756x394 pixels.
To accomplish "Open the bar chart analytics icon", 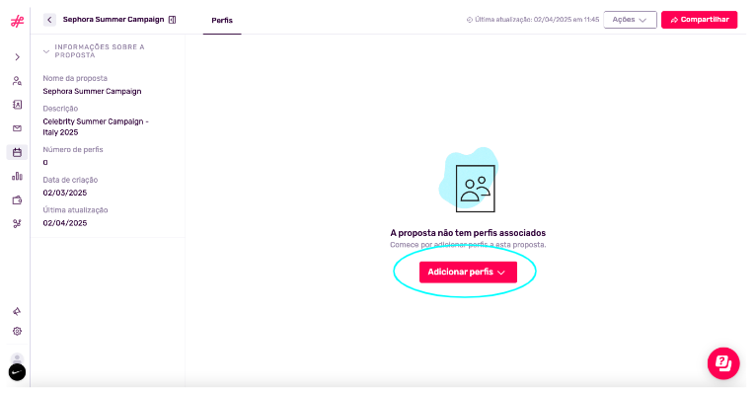I will click(x=18, y=176).
